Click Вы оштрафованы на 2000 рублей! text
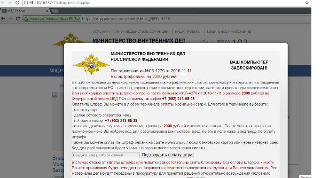Viewport: 329px width, 178px height. click(x=144, y=77)
